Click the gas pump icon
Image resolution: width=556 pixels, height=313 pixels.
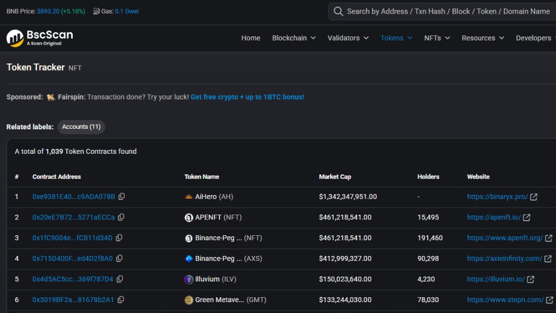pyautogui.click(x=96, y=11)
